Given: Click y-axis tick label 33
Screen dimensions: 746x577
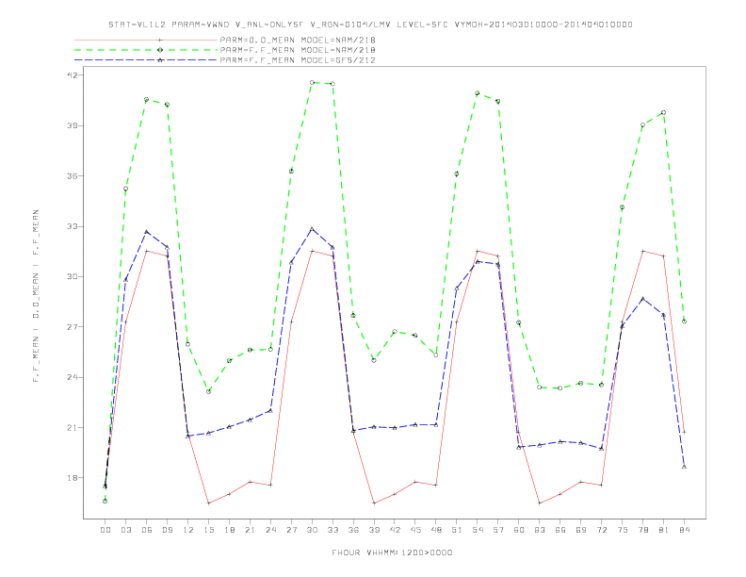Looking at the screenshot, I should (x=73, y=226).
